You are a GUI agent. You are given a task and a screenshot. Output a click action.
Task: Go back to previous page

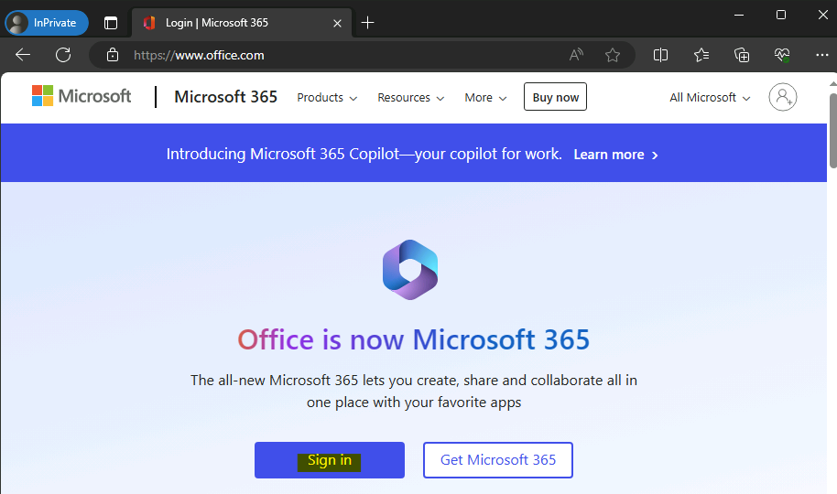click(23, 55)
